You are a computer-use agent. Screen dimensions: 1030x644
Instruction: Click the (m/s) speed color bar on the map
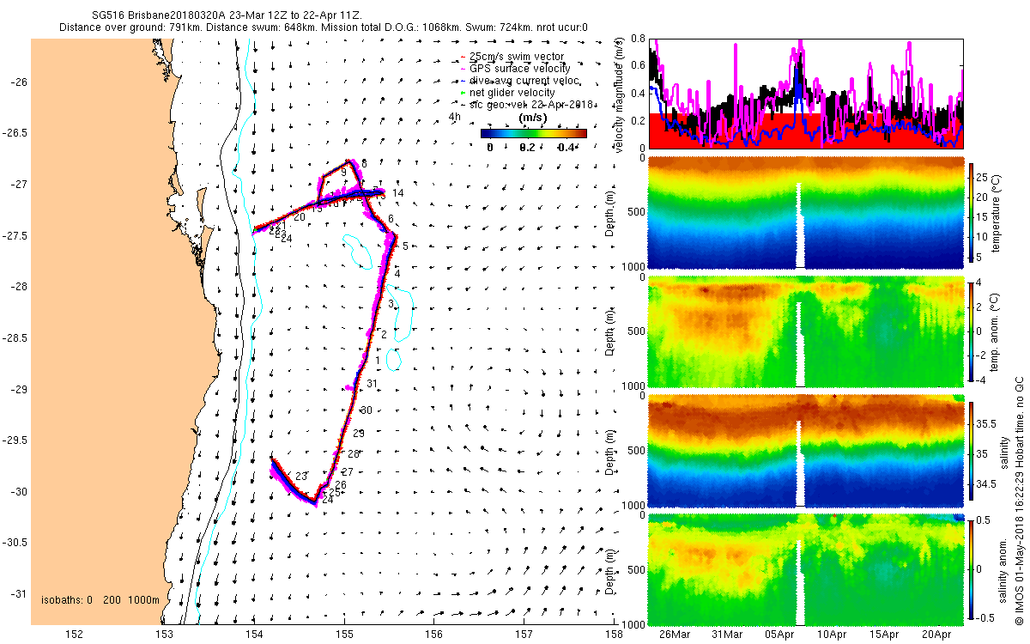(x=534, y=133)
